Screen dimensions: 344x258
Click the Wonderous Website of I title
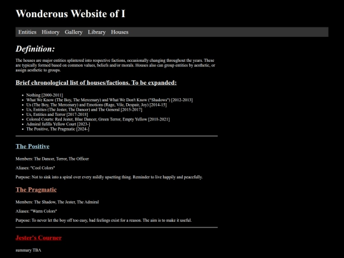point(71,13)
